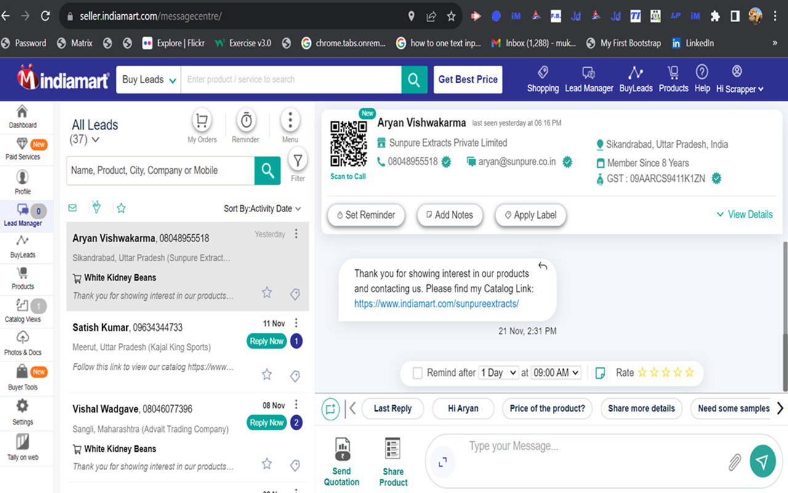Click the teal search button in header

pyautogui.click(x=414, y=79)
